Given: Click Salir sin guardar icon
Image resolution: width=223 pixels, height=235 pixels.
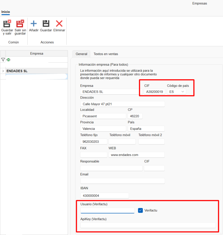Looking at the screenshot, I should click(x=20, y=24).
